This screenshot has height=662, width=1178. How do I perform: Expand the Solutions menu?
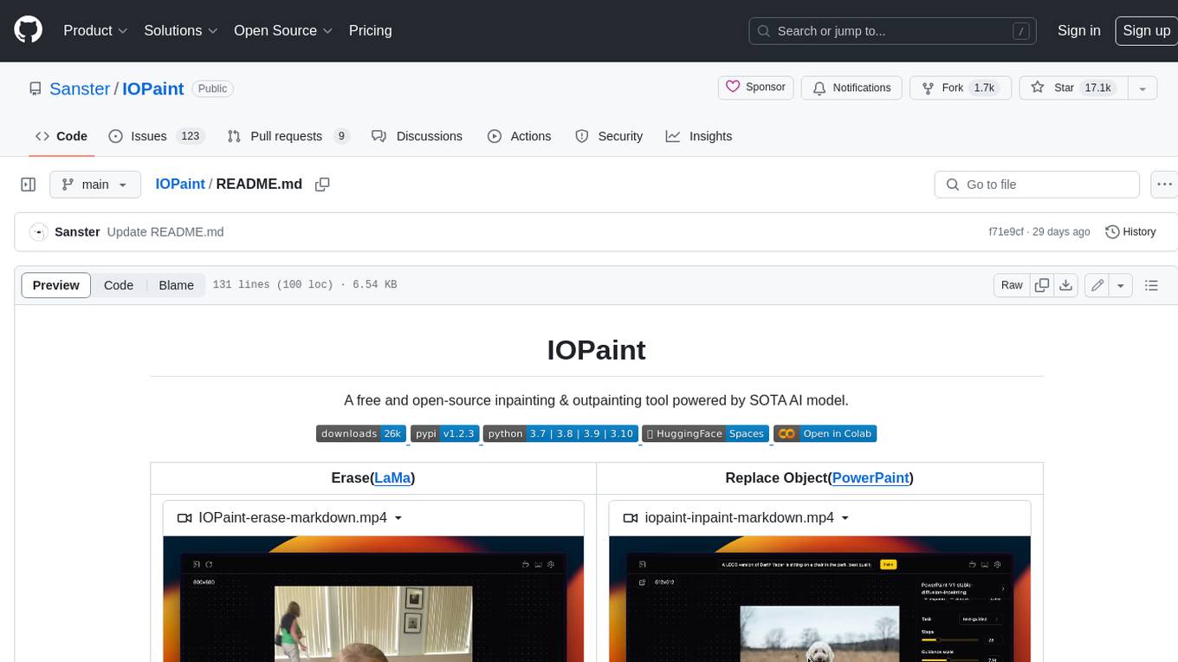point(180,30)
